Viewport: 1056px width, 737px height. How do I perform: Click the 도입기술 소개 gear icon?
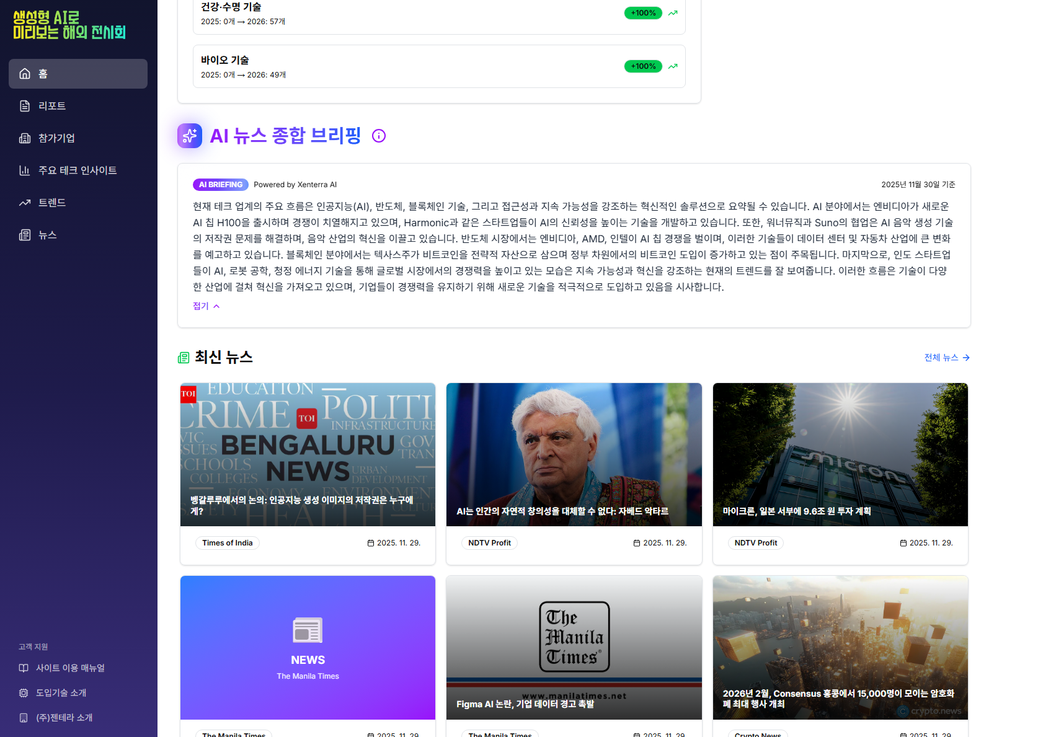[24, 693]
